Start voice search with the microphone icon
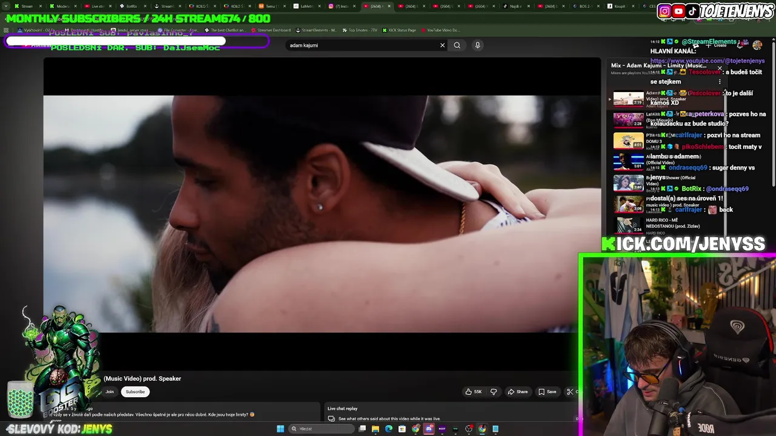 tap(478, 45)
